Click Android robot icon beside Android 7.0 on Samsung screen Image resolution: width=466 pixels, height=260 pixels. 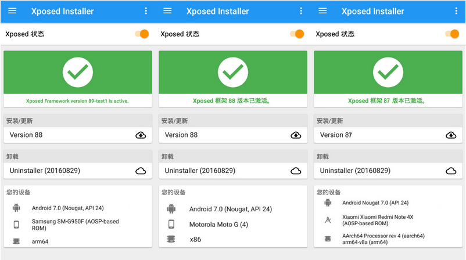[16, 208]
